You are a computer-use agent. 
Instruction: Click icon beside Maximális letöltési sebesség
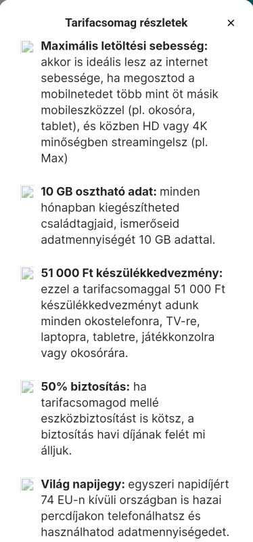point(27,47)
